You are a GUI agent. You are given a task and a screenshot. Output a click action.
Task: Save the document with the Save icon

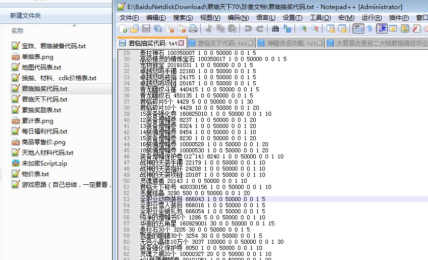(x=146, y=29)
